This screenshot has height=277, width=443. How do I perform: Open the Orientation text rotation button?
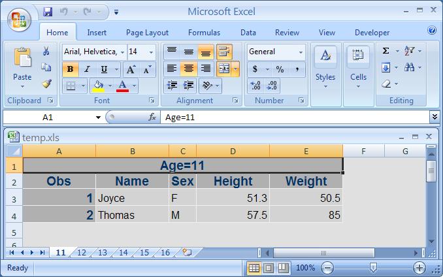(x=207, y=86)
